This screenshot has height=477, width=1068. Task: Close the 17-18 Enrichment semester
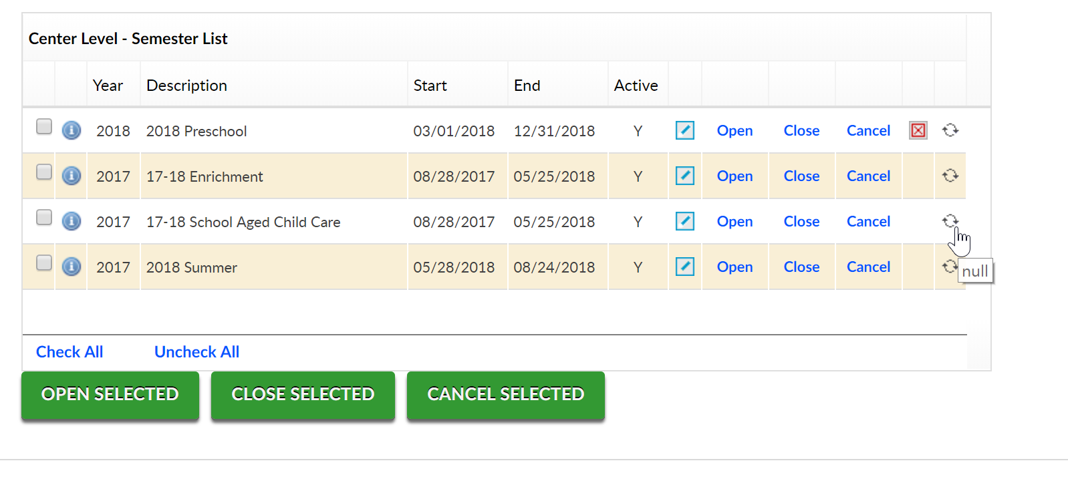click(x=801, y=176)
